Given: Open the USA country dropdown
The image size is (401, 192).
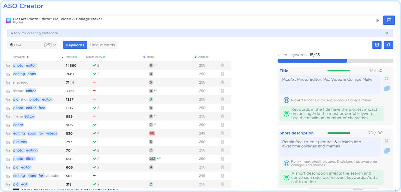Looking at the screenshot, I should pyautogui.click(x=32, y=45).
